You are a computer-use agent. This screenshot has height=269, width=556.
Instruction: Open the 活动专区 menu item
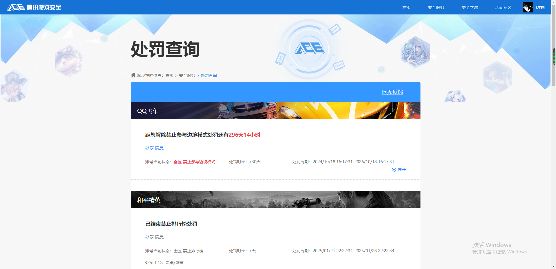(x=503, y=7)
